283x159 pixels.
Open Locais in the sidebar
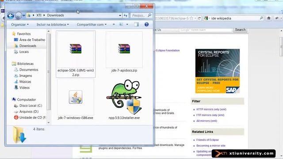point(24,52)
